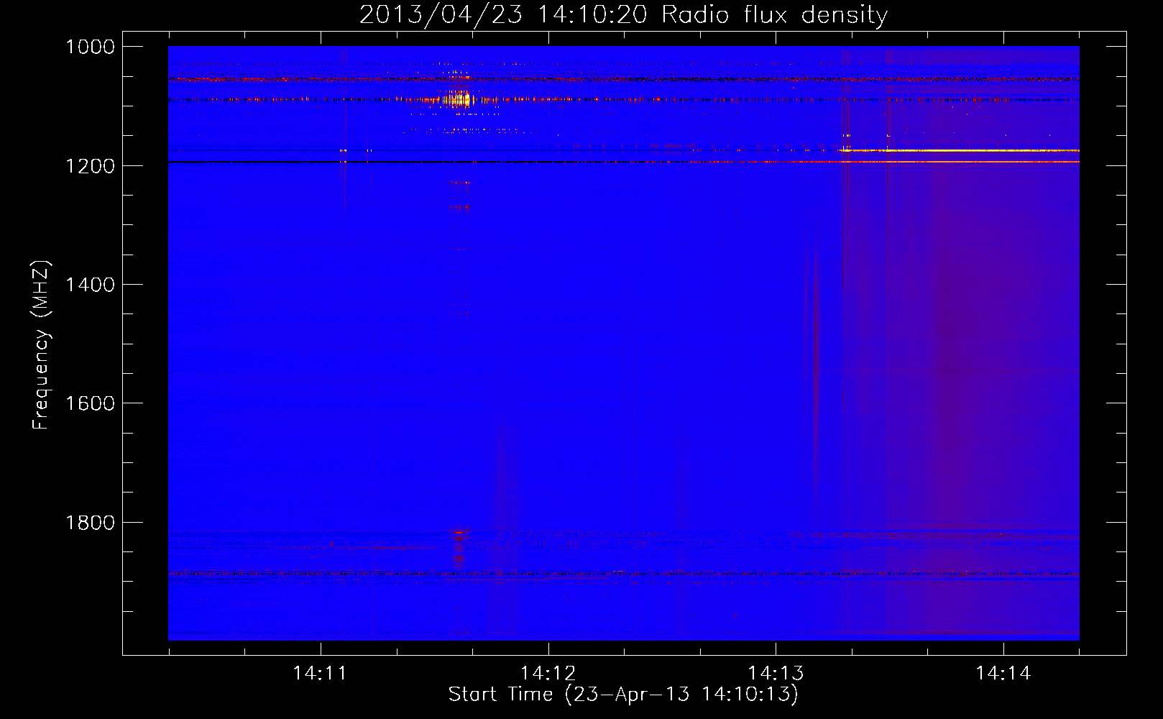This screenshot has width=1163, height=719.
Task: Click the 14:13 time tick label
Action: point(776,674)
